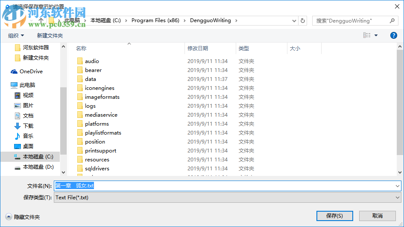
Task: Click the 本地磁盘 (D:) drive icon
Action: 17,167
